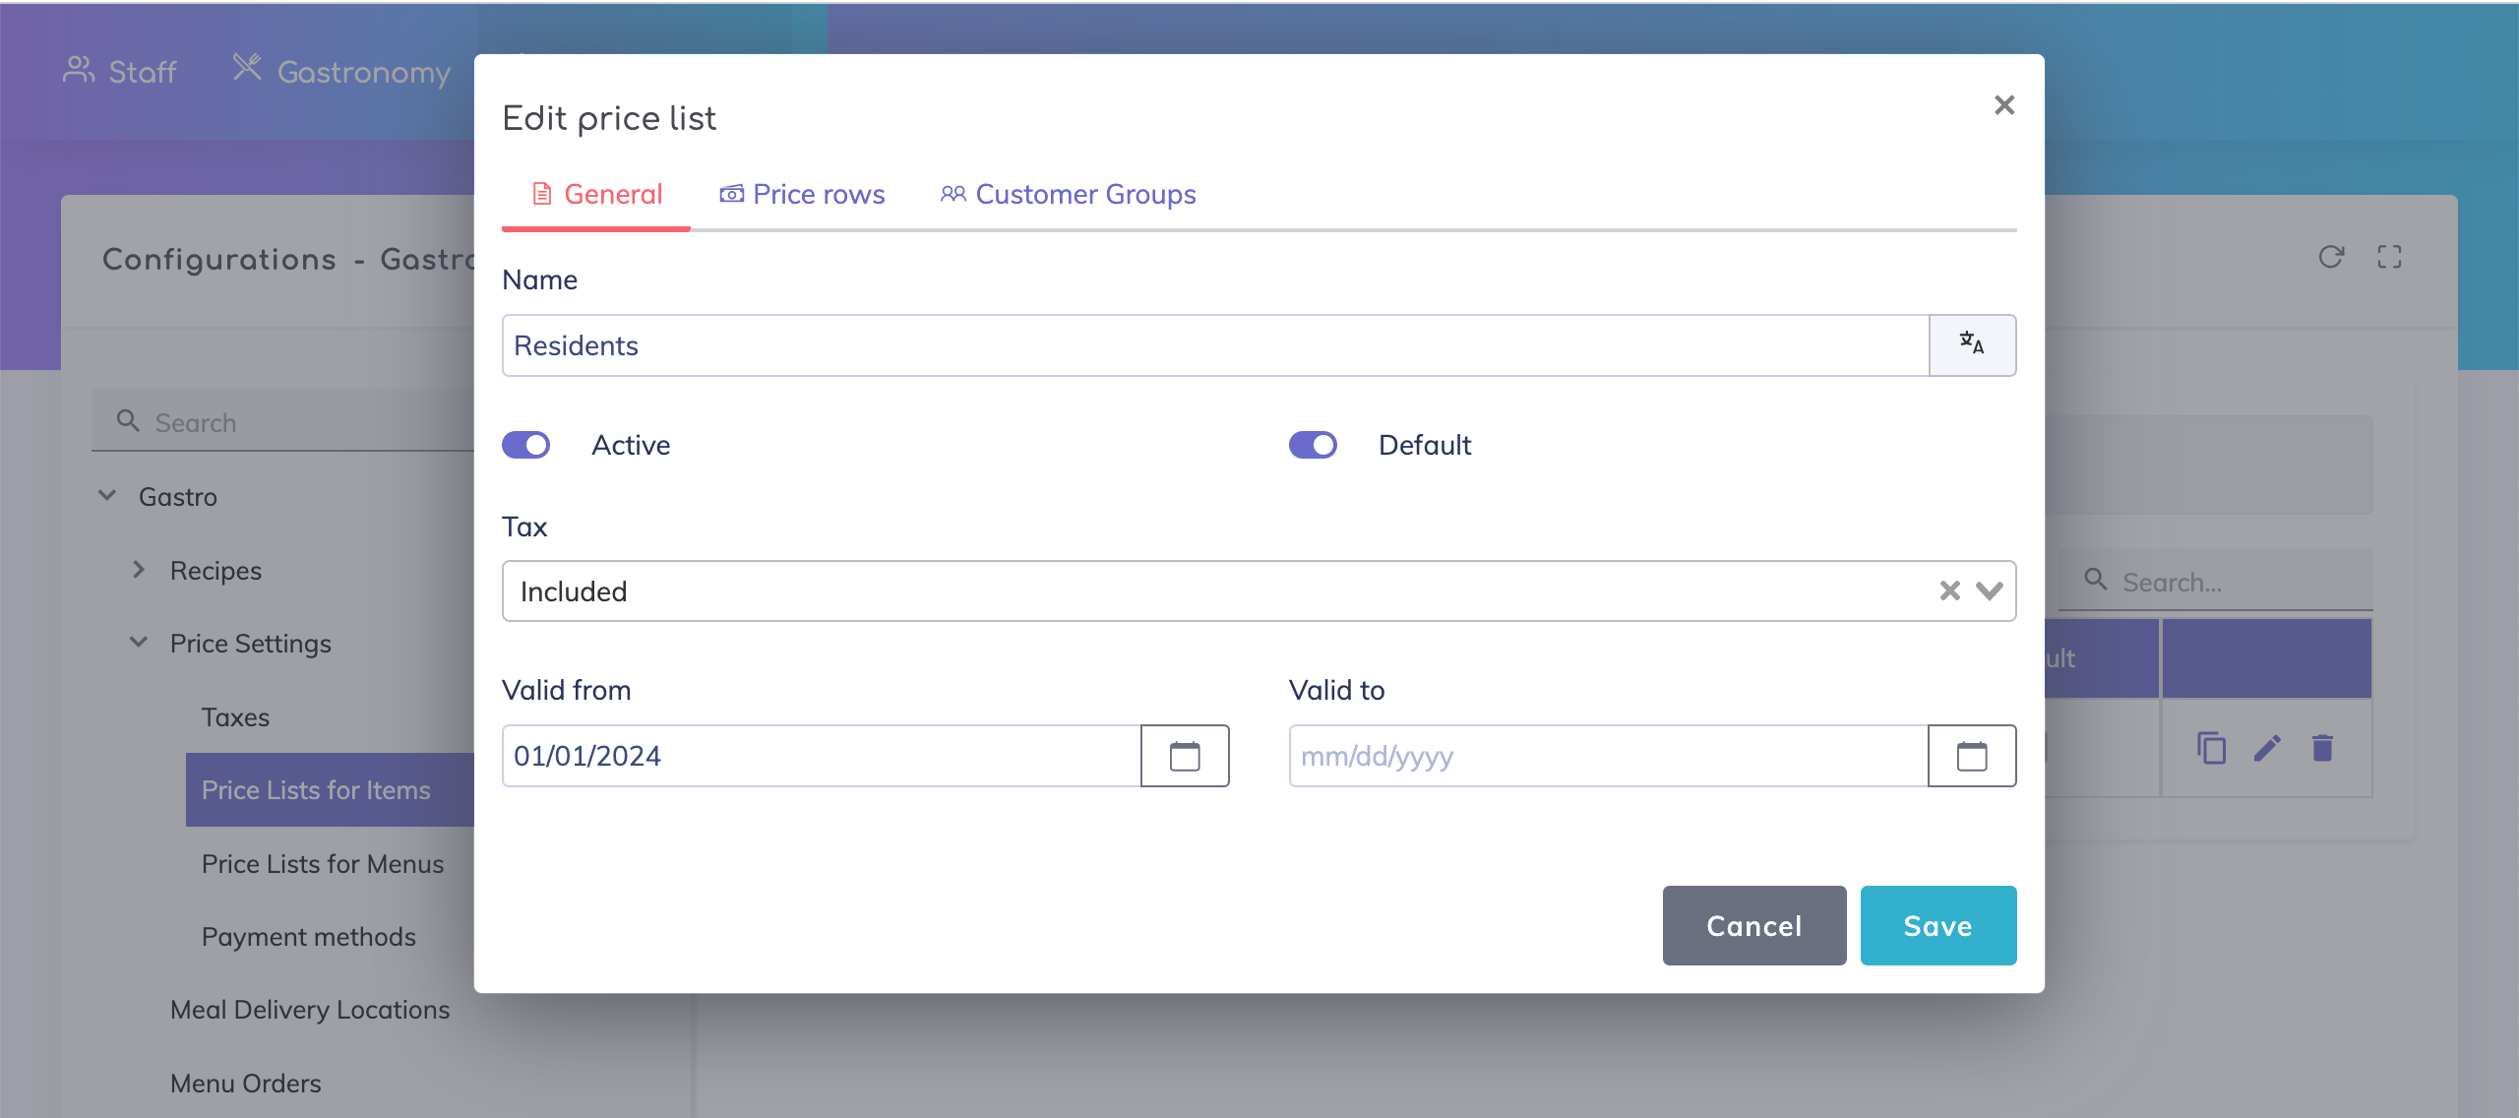Click the trash delete icon in table row

point(2322,749)
